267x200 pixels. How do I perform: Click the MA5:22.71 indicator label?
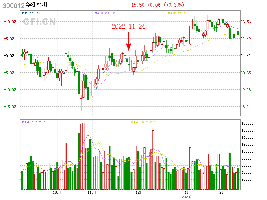coord(31,13)
